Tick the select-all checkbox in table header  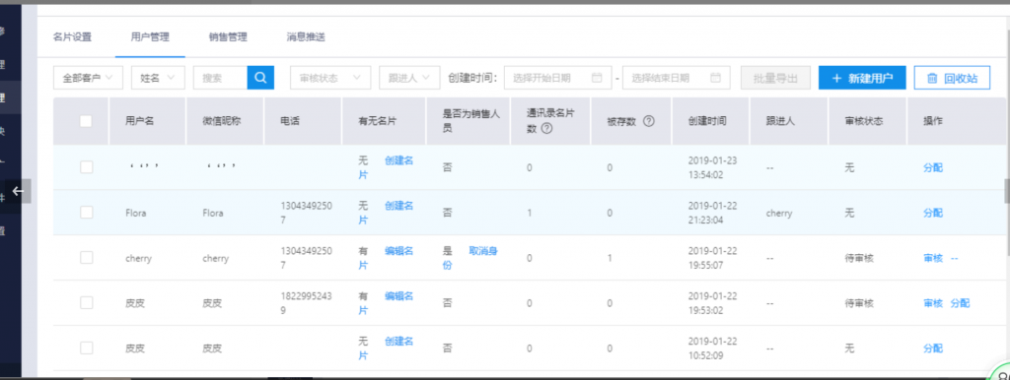point(86,121)
